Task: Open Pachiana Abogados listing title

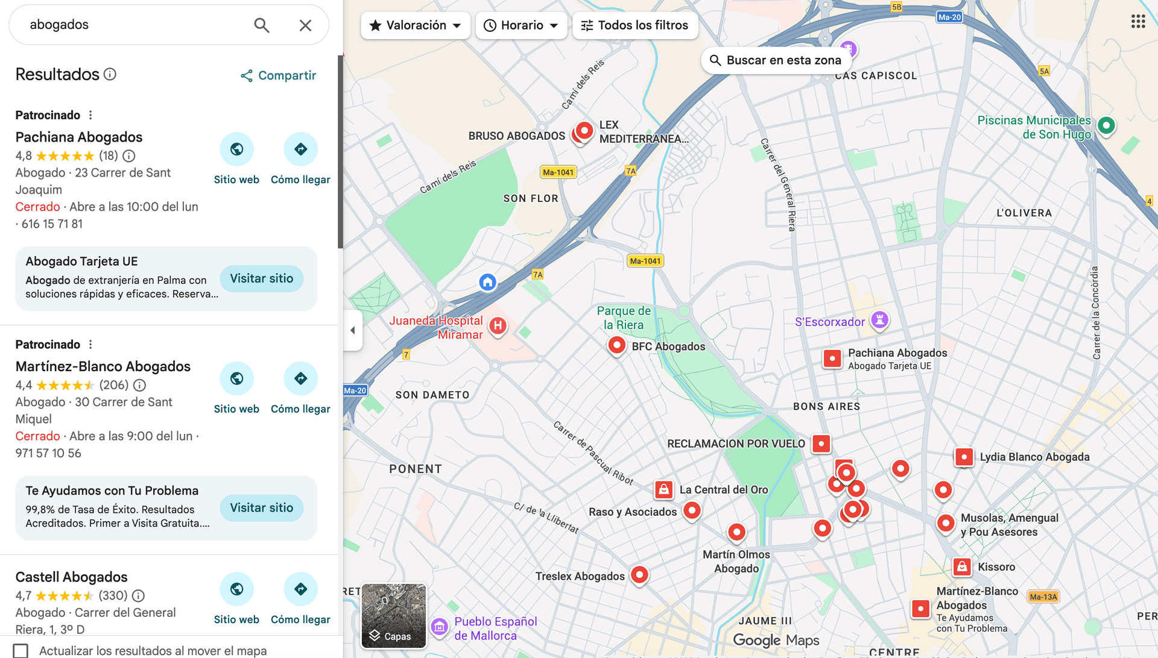Action: click(79, 137)
